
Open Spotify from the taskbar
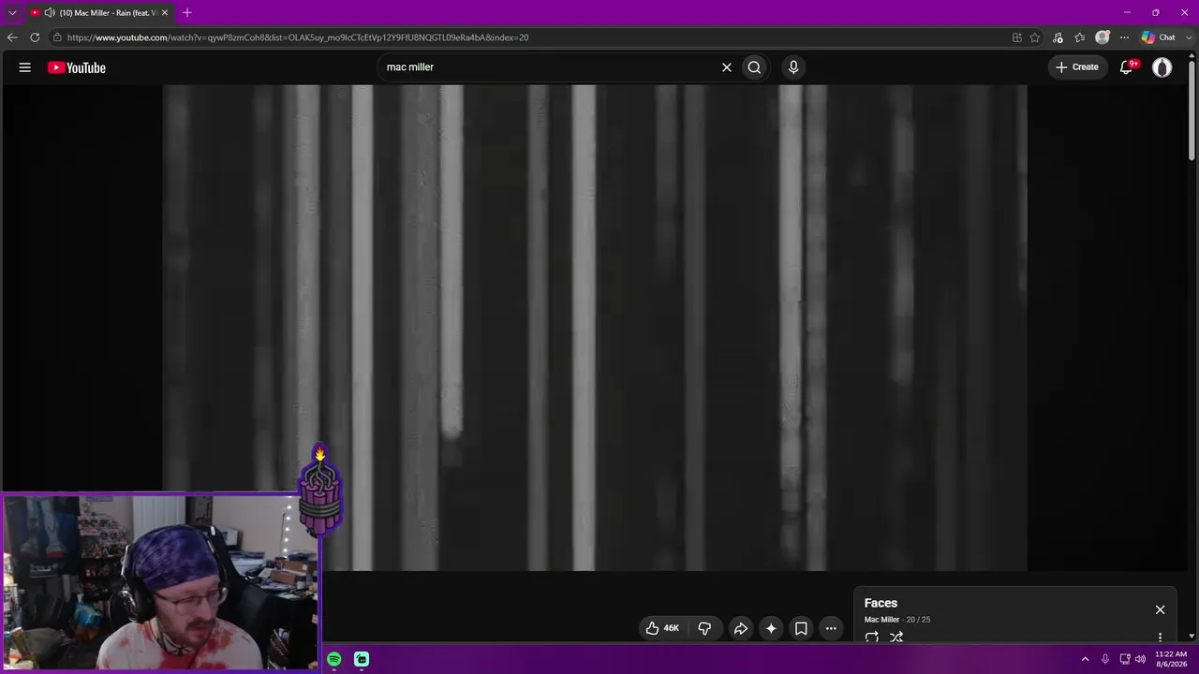pos(334,659)
